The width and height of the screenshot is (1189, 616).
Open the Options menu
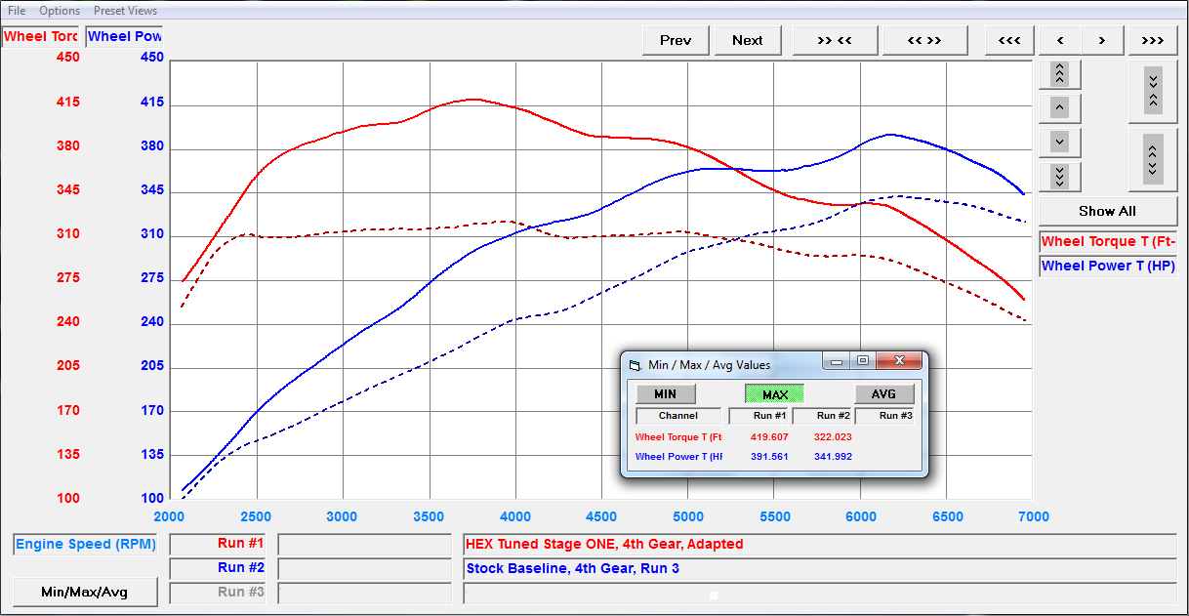60,11
